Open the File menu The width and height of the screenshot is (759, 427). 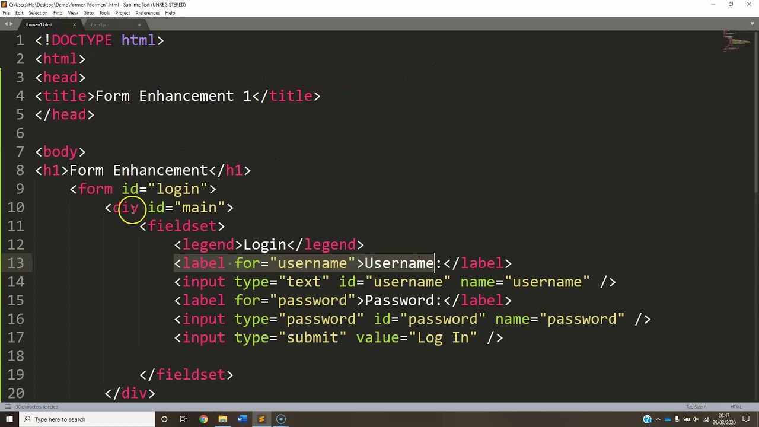[6, 13]
